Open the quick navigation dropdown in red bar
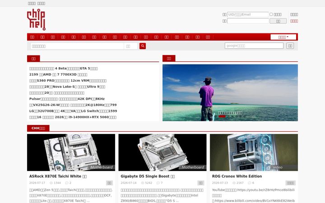 (x=283, y=37)
